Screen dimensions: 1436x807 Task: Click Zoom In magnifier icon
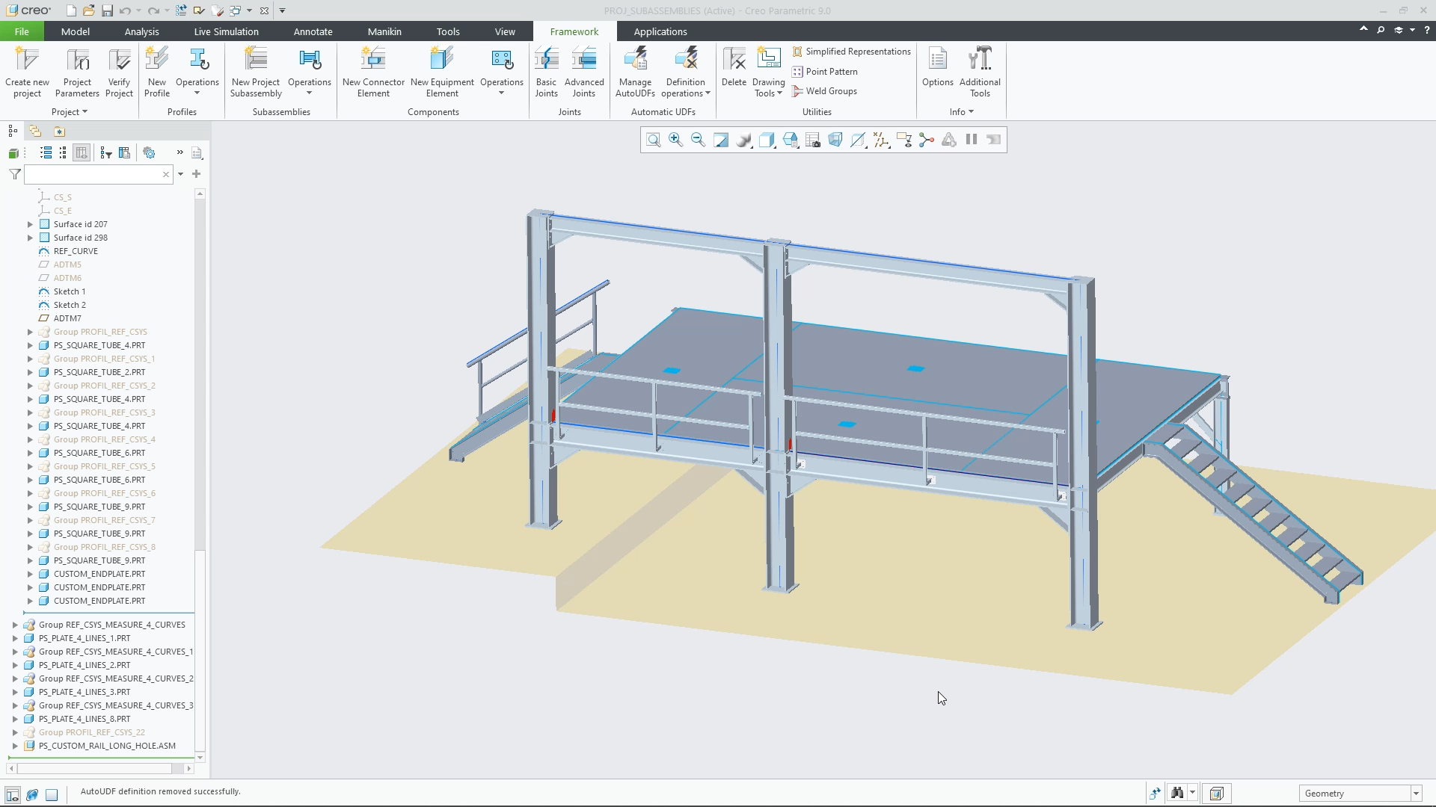click(675, 140)
